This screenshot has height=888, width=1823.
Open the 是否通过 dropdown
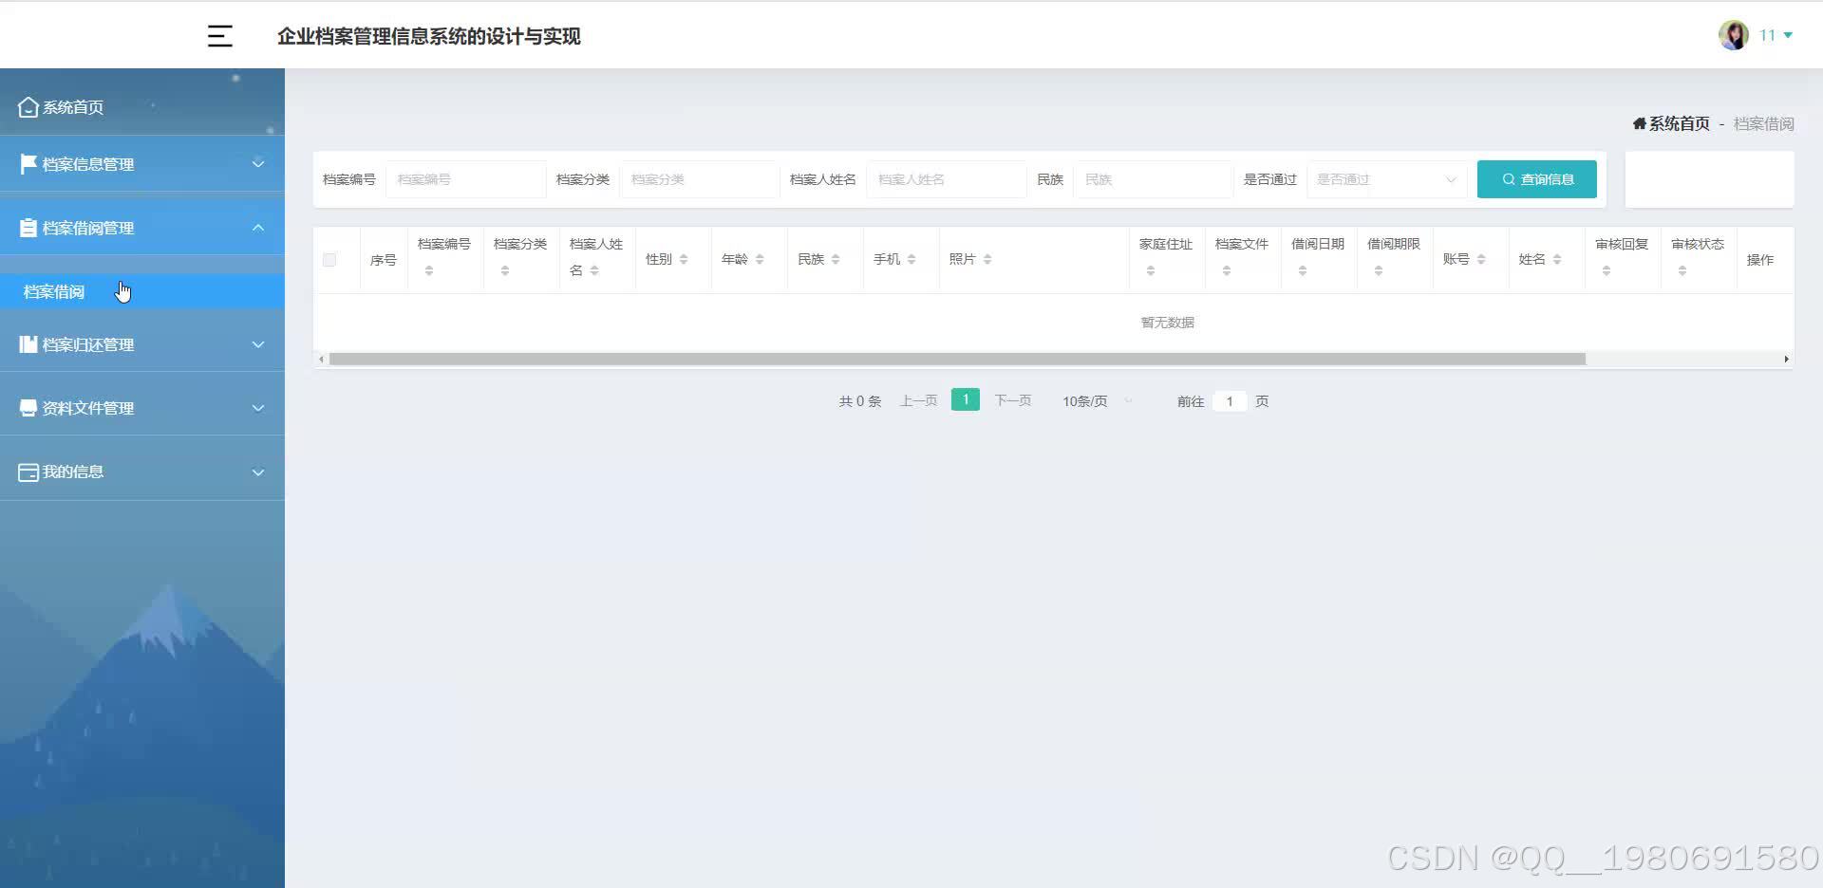1386,179
